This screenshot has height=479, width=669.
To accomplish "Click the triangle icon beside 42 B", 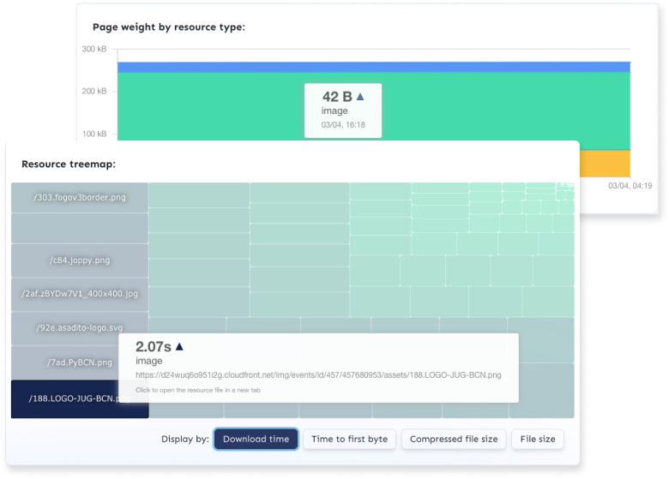I will click(360, 97).
